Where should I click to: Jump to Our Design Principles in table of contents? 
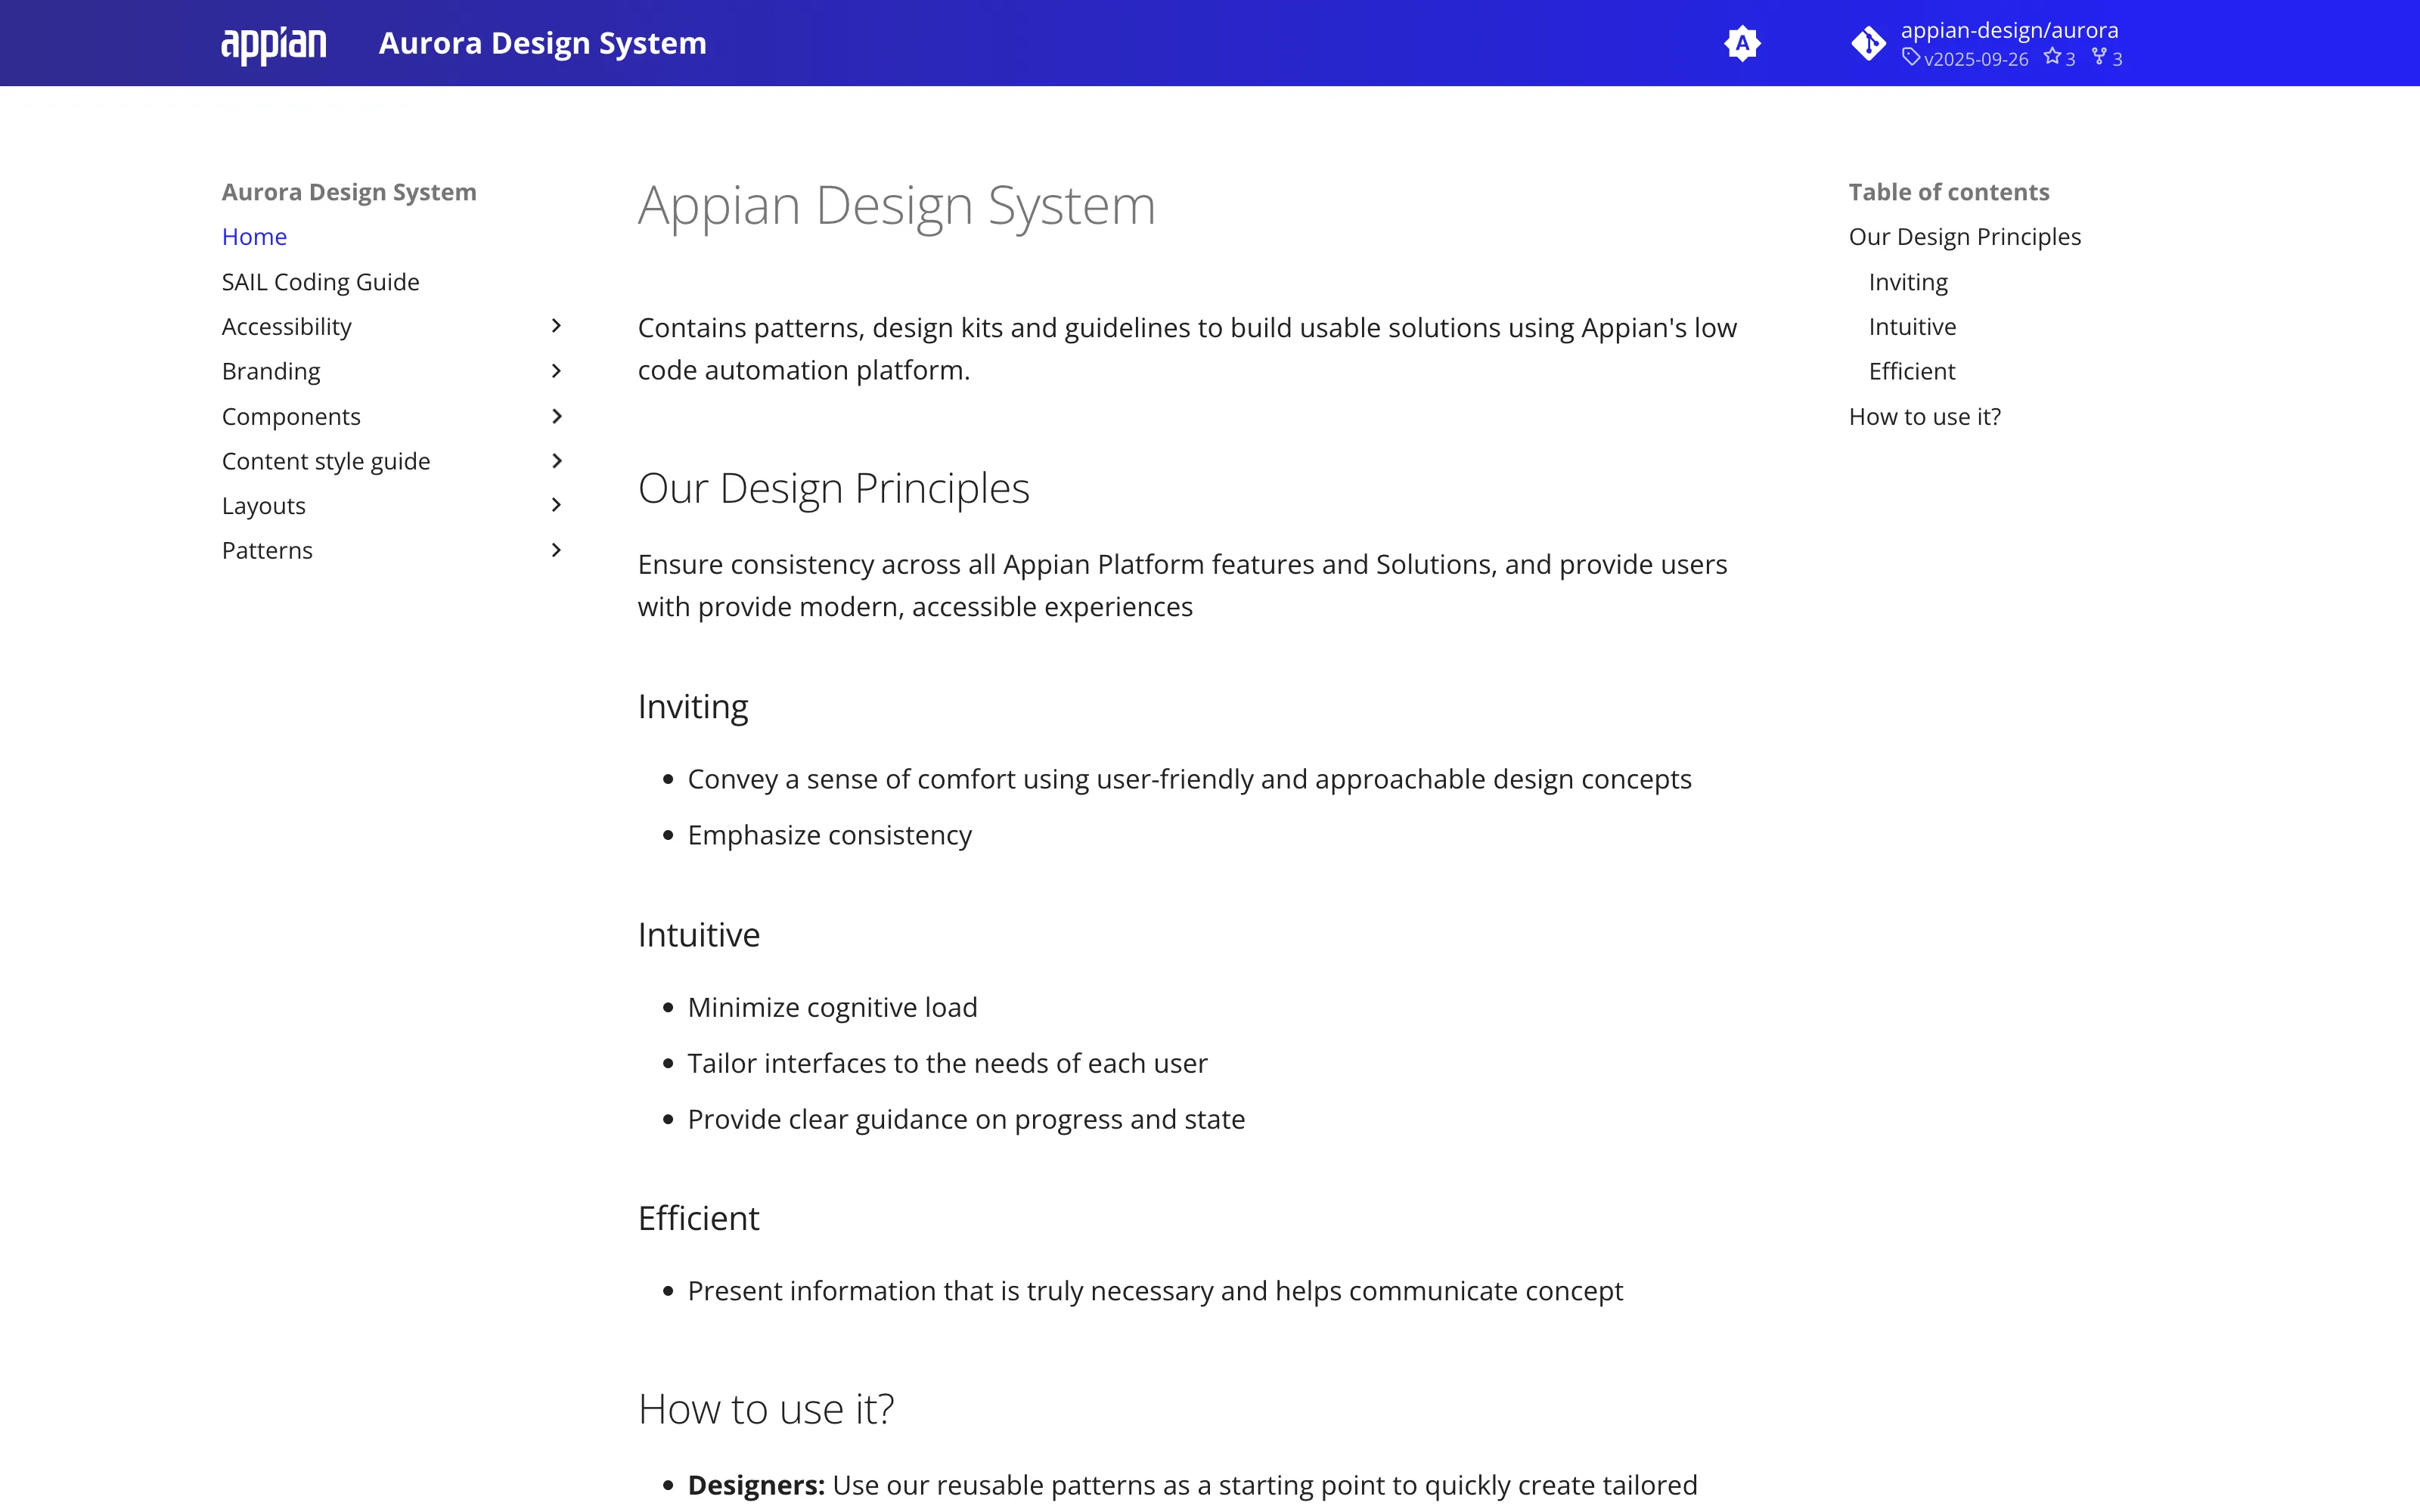(1965, 236)
